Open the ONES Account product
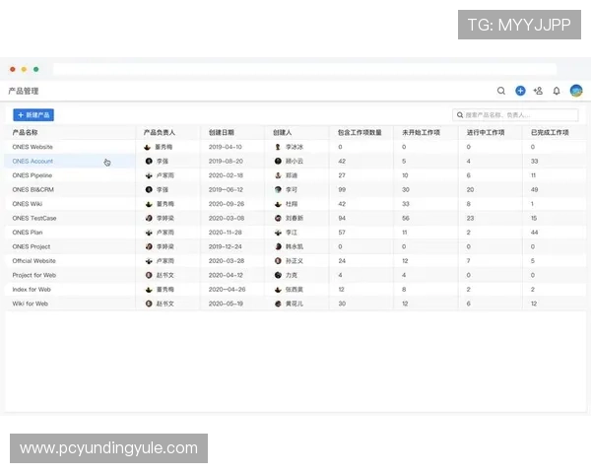The width and height of the screenshot is (591, 473). 33,161
